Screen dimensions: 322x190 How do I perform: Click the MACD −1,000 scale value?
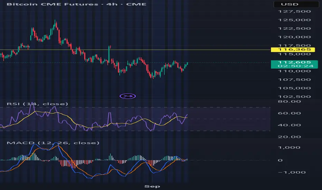(292, 172)
